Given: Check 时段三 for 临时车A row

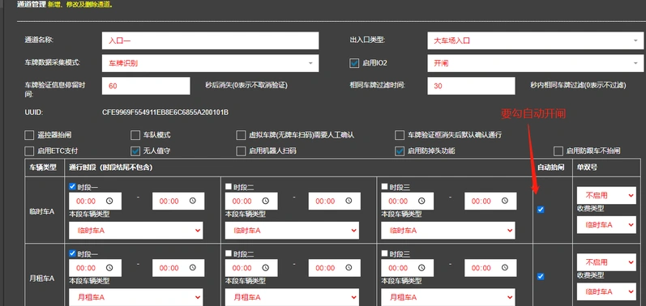Looking at the screenshot, I should coord(384,187).
